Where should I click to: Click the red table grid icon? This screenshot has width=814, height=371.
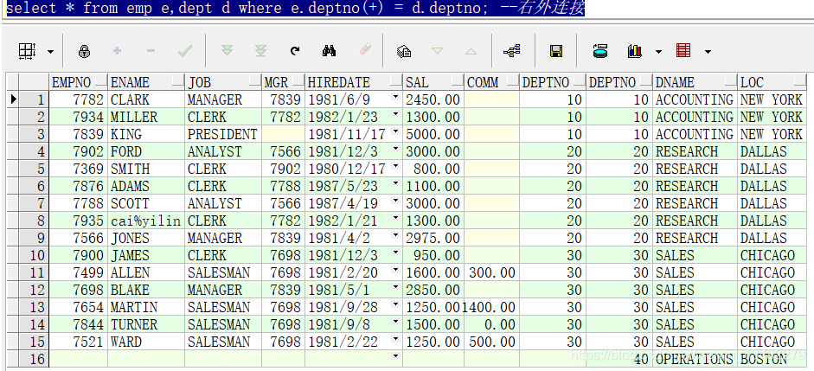click(x=683, y=51)
